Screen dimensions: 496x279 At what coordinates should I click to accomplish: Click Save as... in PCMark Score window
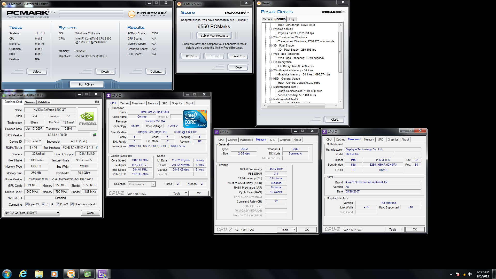tap(238, 56)
